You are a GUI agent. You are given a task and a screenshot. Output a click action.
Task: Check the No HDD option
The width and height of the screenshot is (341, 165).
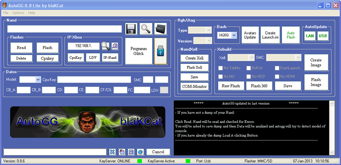coord(249,76)
